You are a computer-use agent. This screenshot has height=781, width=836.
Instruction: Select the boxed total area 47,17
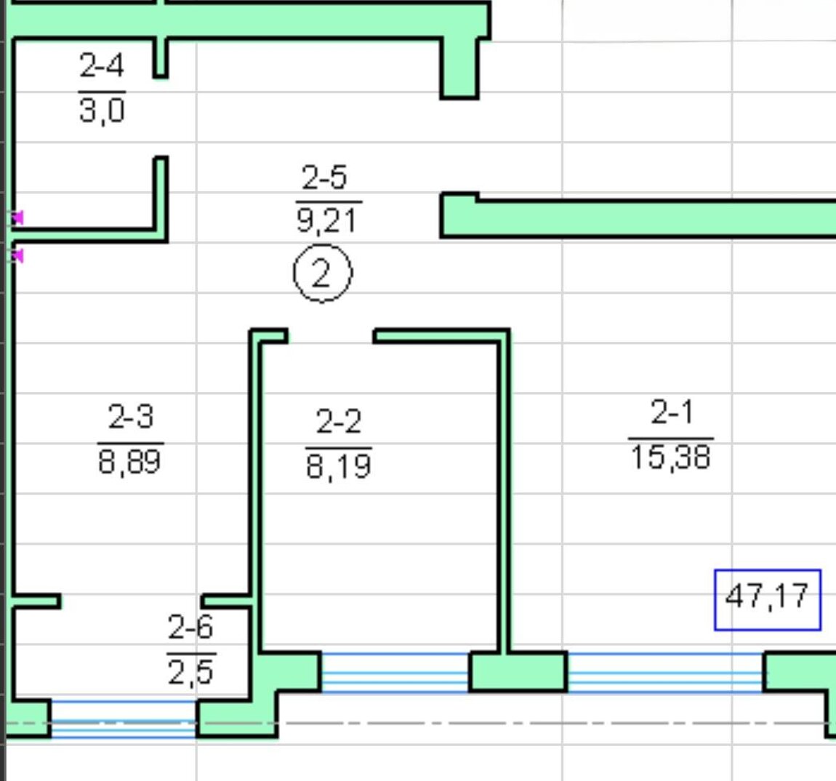(767, 598)
